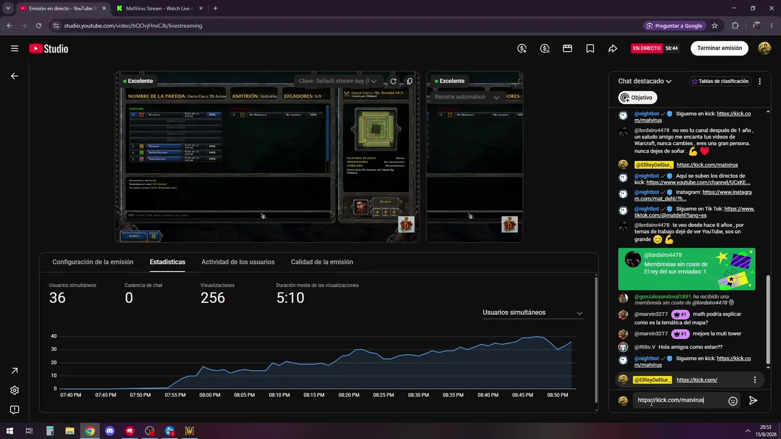The width and height of the screenshot is (781, 439).
Task: Click the pinned https://kick.com/ link
Action: 697,380
